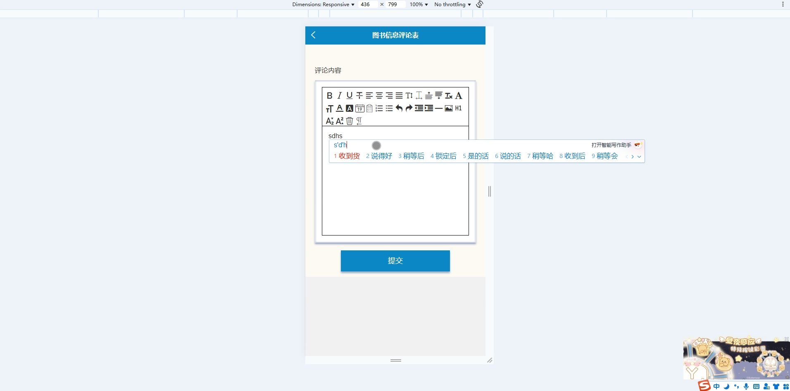Image resolution: width=790 pixels, height=391 pixels.
Task: Insert date using calendar icon
Action: click(359, 108)
